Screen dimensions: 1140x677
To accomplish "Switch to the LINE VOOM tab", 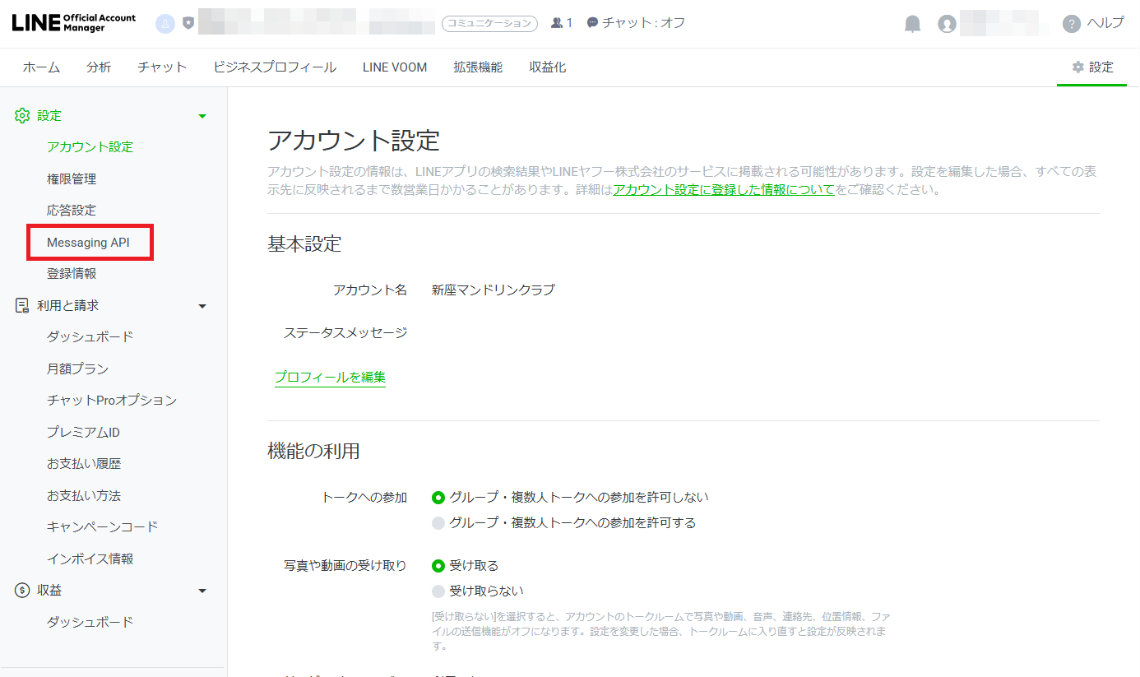I will tap(395, 67).
